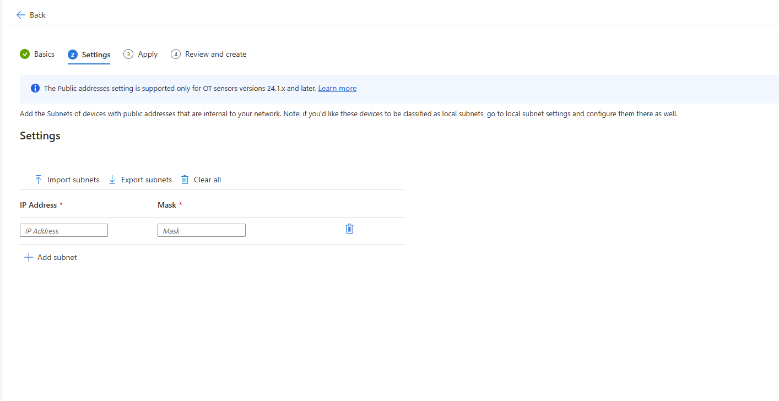Screen dimensions: 779x401
Task: Focus the IP Address input field
Action: pyautogui.click(x=64, y=231)
